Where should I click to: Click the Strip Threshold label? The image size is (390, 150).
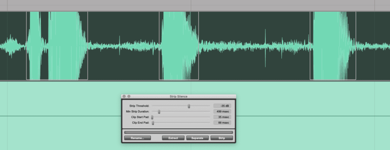(139, 106)
